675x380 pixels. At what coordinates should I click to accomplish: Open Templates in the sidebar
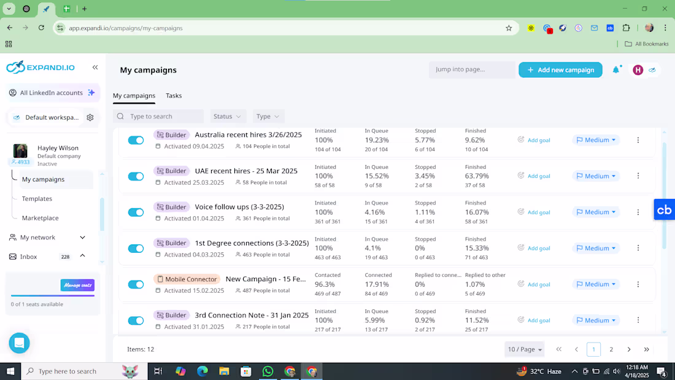(x=37, y=199)
